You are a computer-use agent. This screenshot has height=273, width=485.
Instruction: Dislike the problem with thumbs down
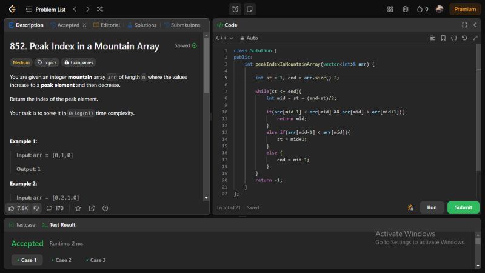point(36,208)
